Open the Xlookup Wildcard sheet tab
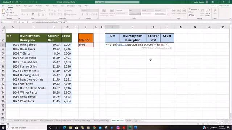 [46, 121]
